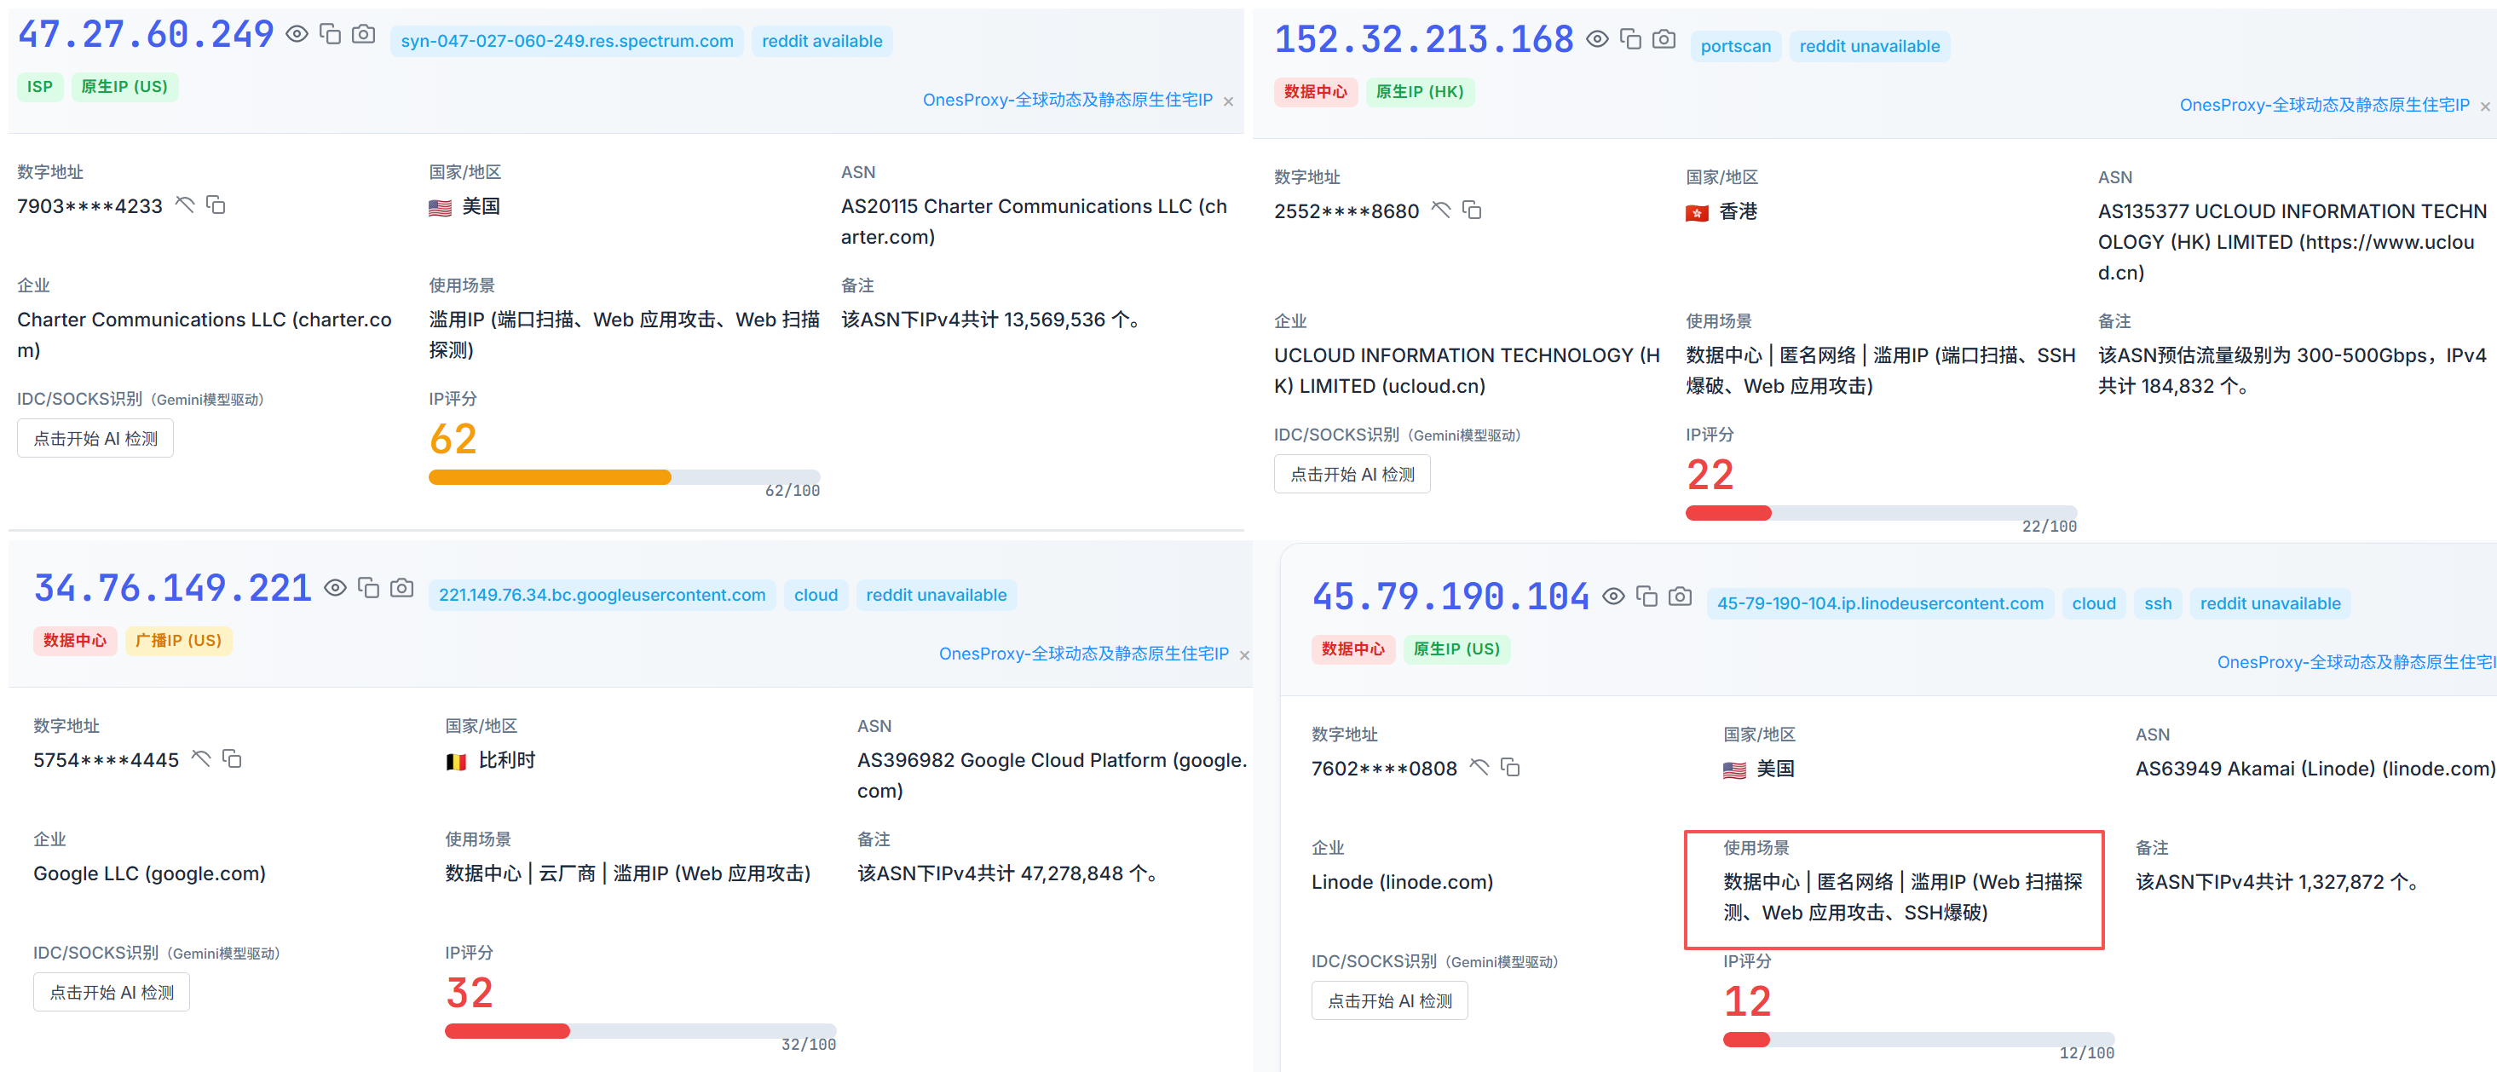Start AI detection for the Linode IP

(1389, 1000)
